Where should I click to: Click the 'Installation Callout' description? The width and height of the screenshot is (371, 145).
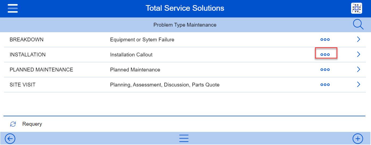[131, 55]
